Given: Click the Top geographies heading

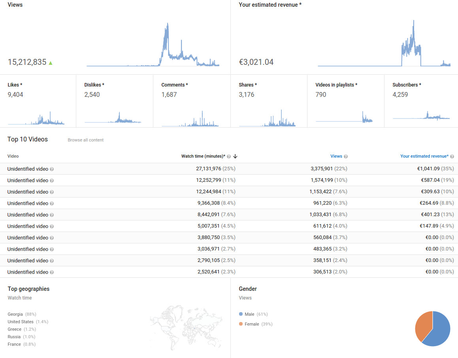Looking at the screenshot, I should point(28,289).
